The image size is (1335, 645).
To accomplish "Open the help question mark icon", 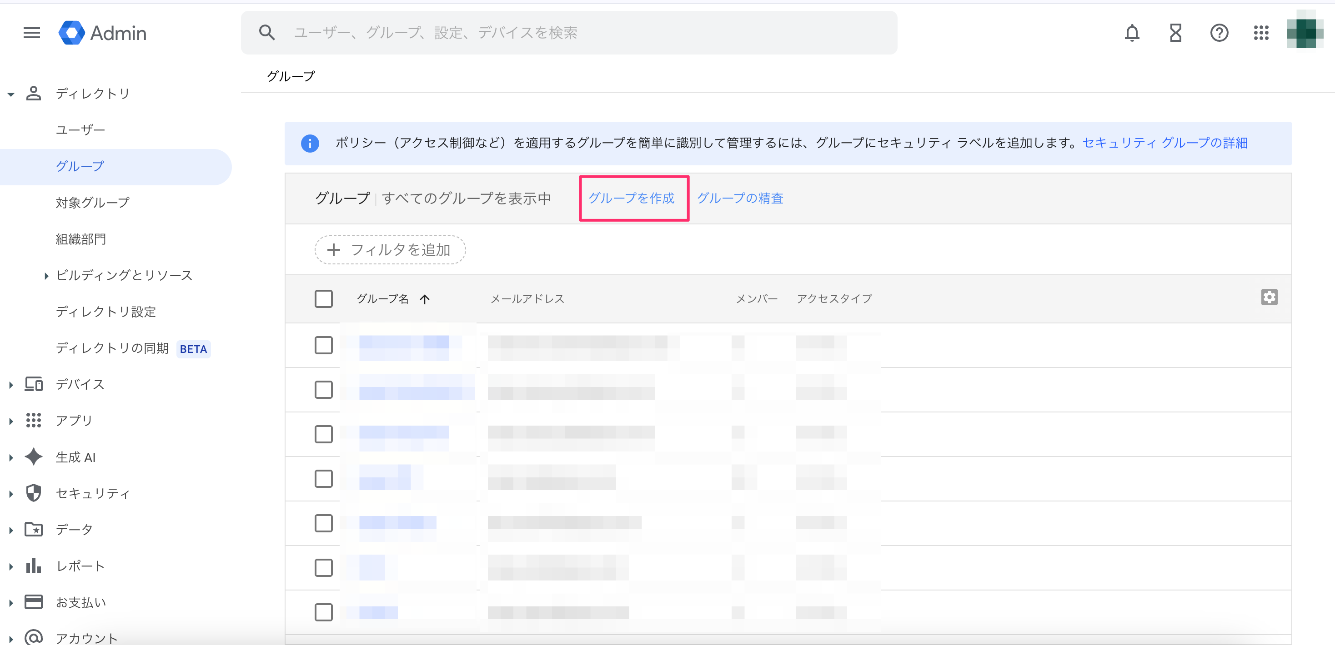I will [x=1219, y=33].
